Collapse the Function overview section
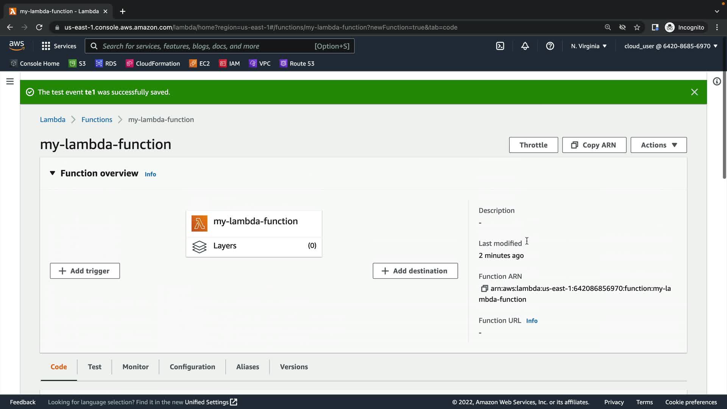 (x=53, y=173)
